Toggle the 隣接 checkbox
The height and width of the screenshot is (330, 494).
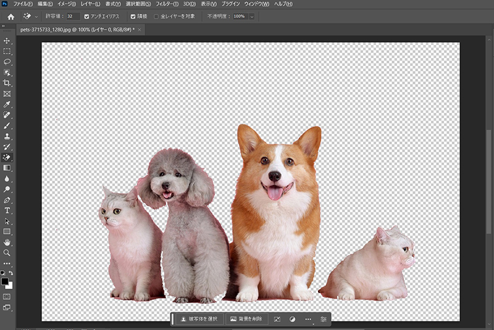pos(133,17)
